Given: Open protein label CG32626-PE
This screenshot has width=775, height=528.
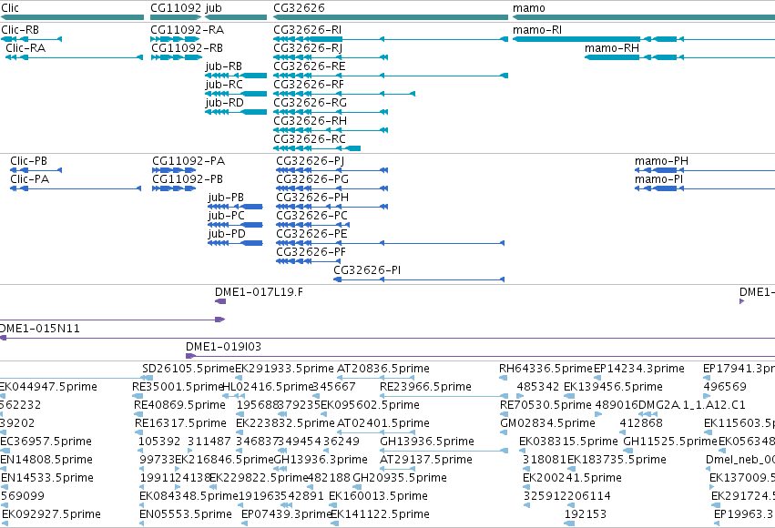Looking at the screenshot, I should (311, 234).
